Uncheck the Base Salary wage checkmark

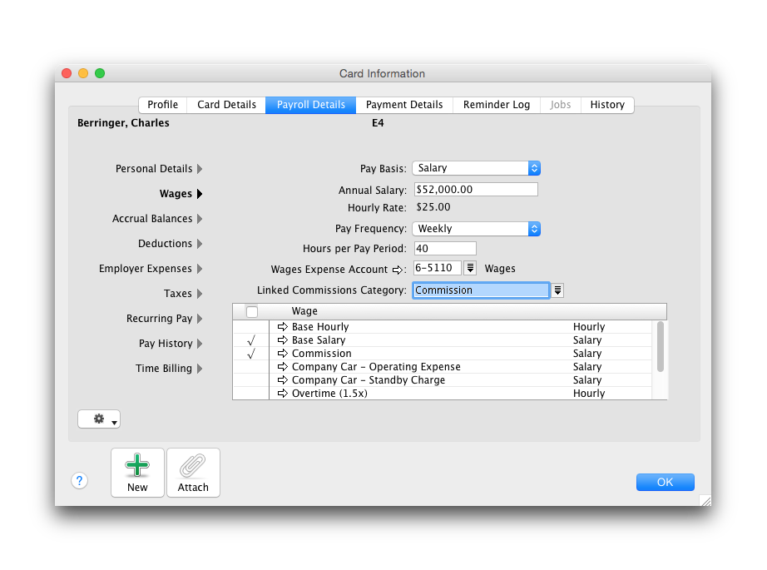click(x=251, y=340)
